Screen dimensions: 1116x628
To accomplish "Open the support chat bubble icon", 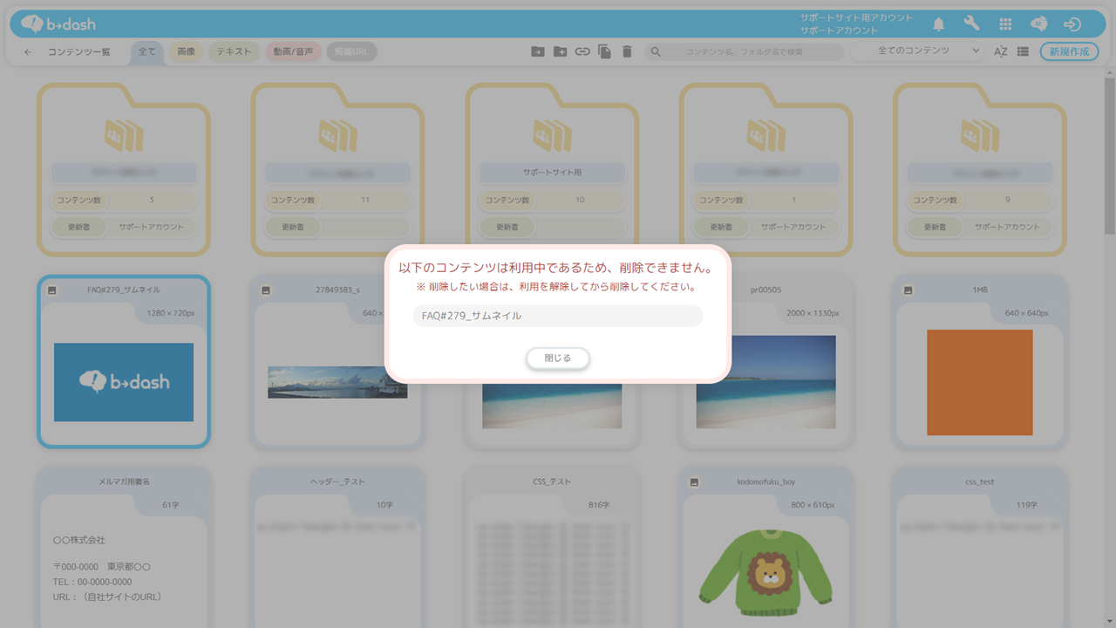I will pos(1038,24).
